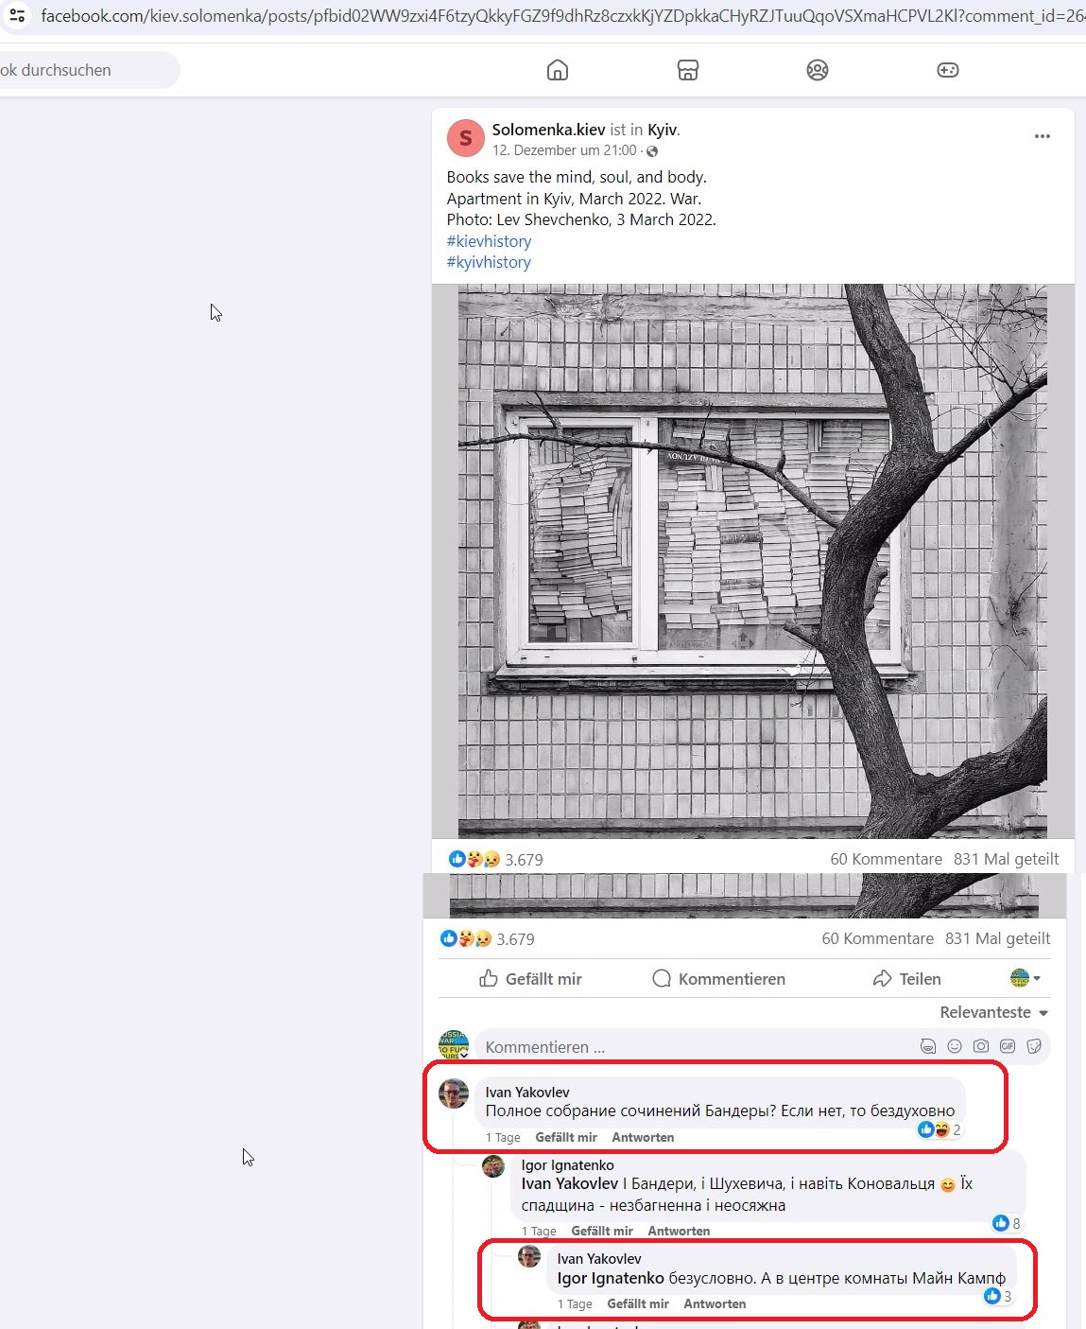Click the site info icon in address bar
Image resolution: width=1086 pixels, height=1329 pixels.
point(17,15)
